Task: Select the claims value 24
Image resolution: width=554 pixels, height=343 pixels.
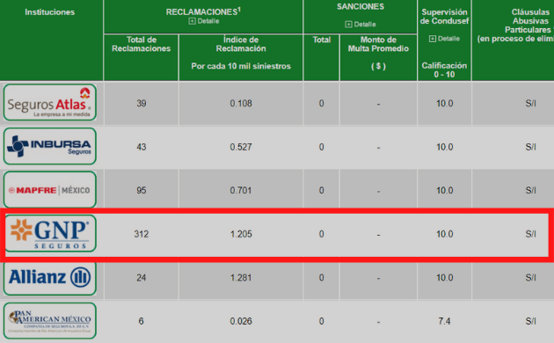Action: 142,278
